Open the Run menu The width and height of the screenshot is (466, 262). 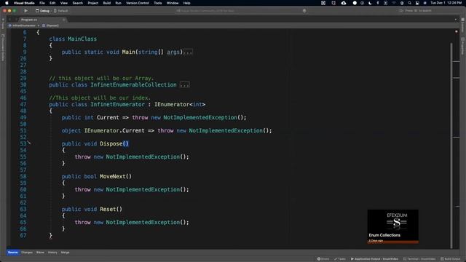118,3
